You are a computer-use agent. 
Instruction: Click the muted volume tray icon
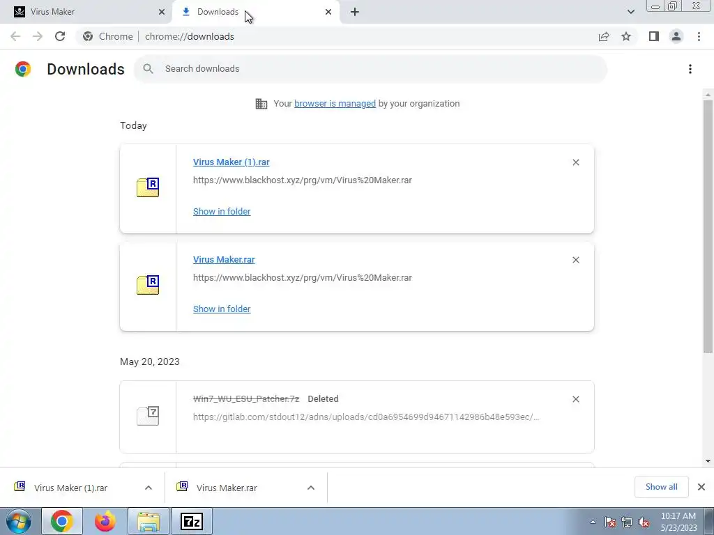(x=644, y=522)
